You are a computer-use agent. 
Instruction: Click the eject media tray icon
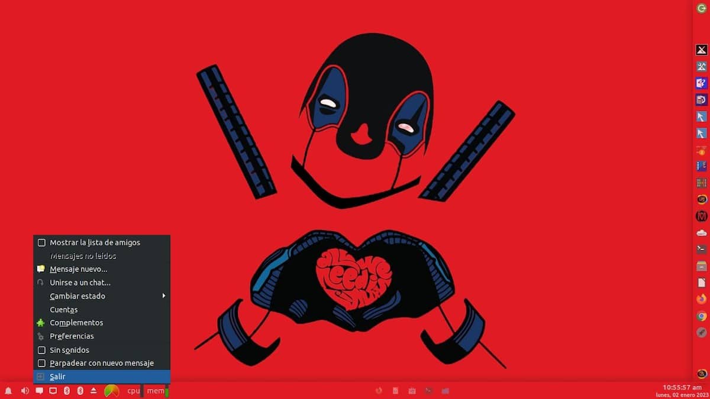tap(93, 391)
